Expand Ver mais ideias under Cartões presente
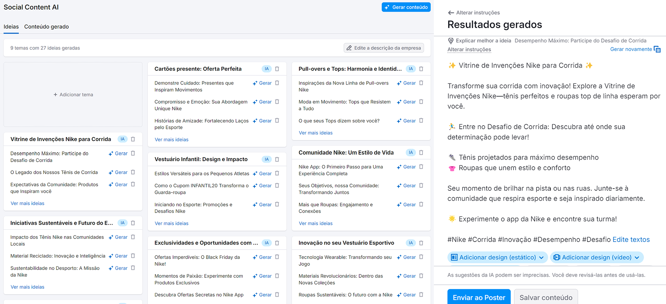The image size is (666, 304). point(171,139)
